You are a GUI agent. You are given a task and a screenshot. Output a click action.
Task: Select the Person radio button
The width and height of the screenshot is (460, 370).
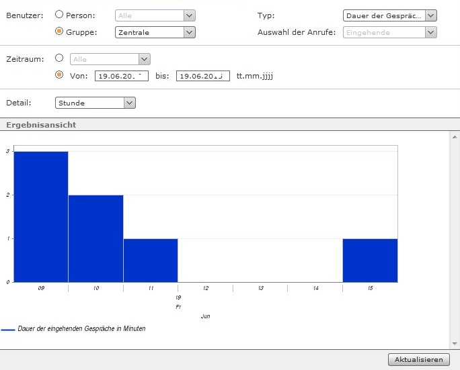click(x=59, y=15)
